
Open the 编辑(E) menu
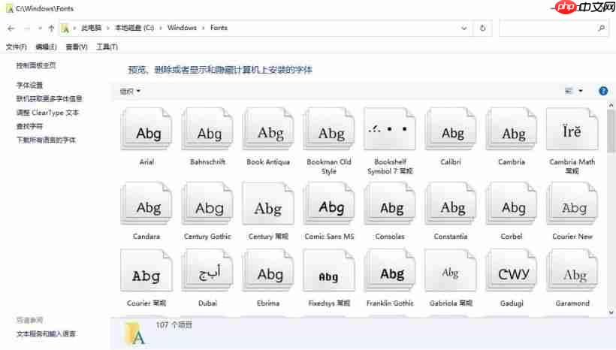46,47
